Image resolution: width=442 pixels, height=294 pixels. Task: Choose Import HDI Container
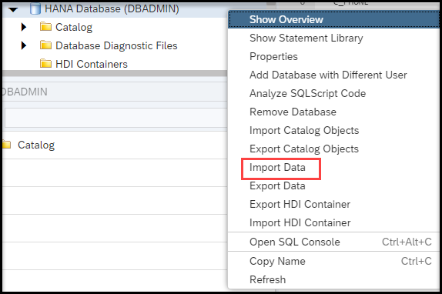(333, 222)
